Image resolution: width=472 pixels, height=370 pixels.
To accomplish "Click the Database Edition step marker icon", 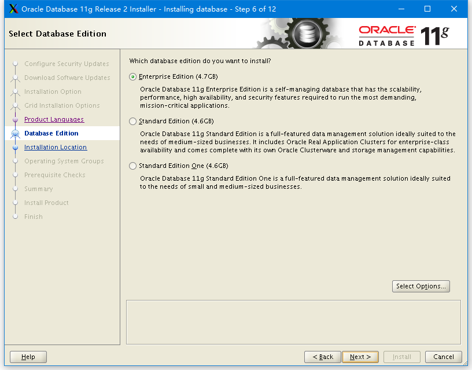I will [16, 134].
